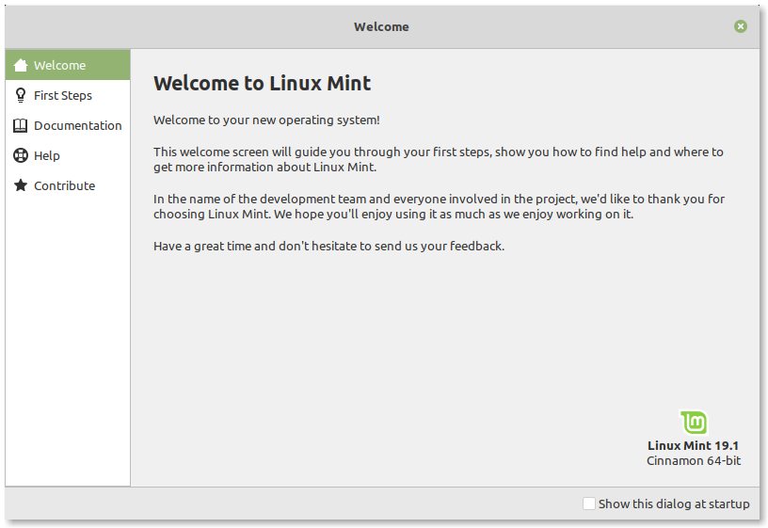Open the Contribute section label
This screenshot has height=528, width=768.
tap(65, 185)
